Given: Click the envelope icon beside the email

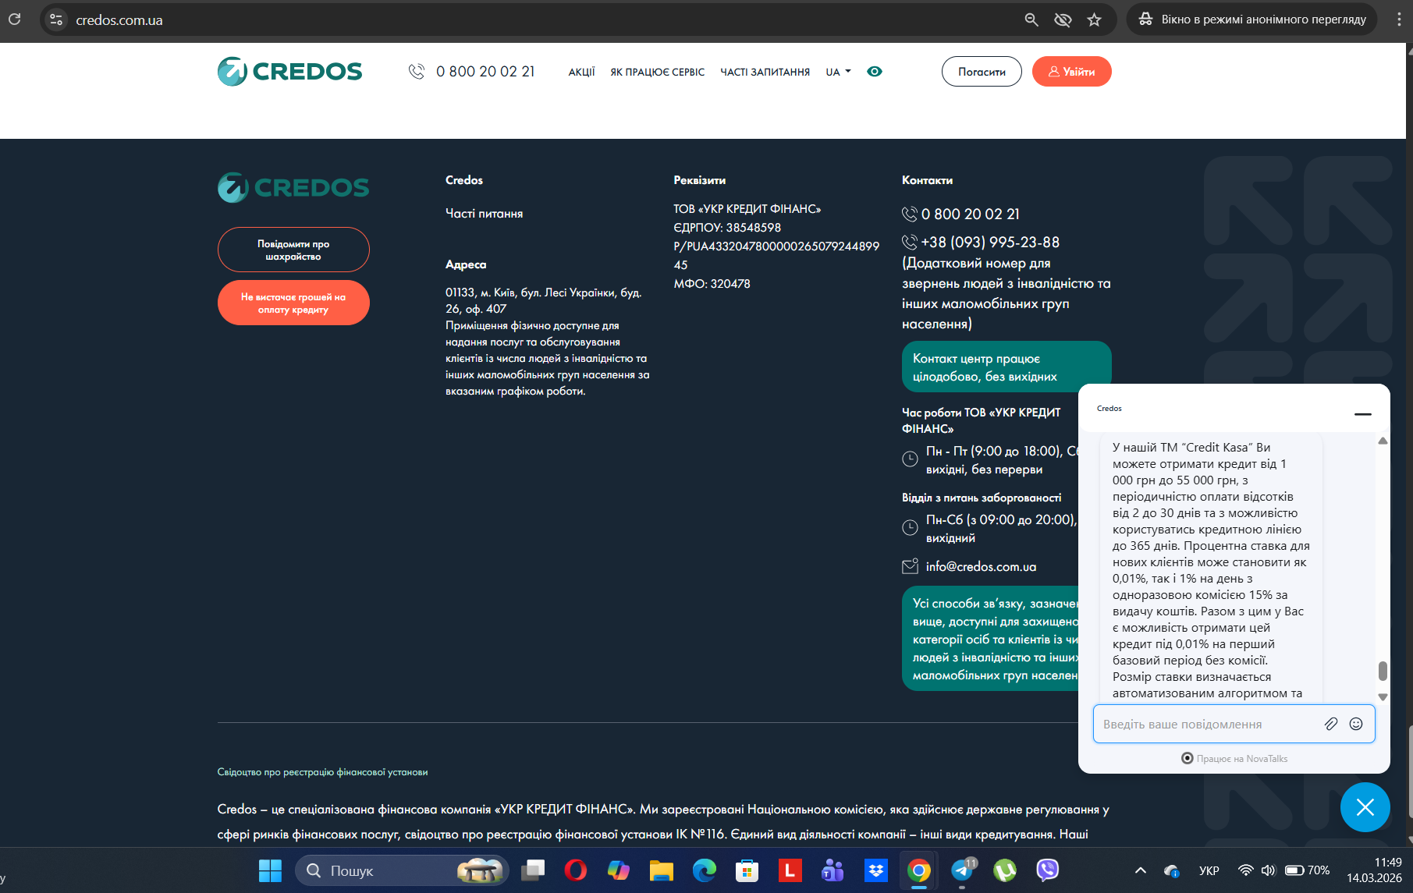Looking at the screenshot, I should (910, 567).
